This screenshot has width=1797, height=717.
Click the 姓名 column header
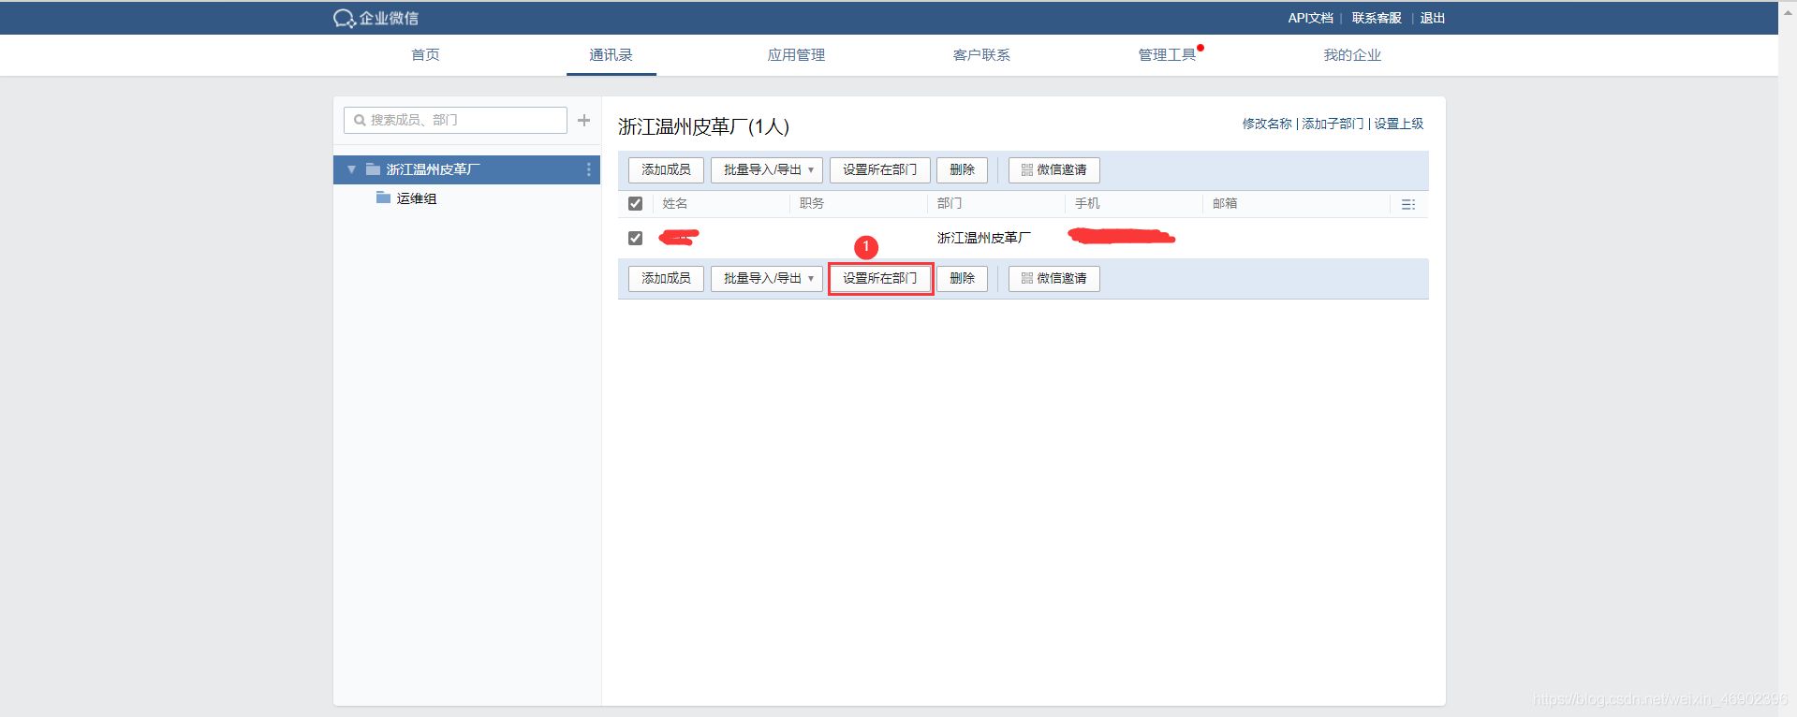pos(674,203)
